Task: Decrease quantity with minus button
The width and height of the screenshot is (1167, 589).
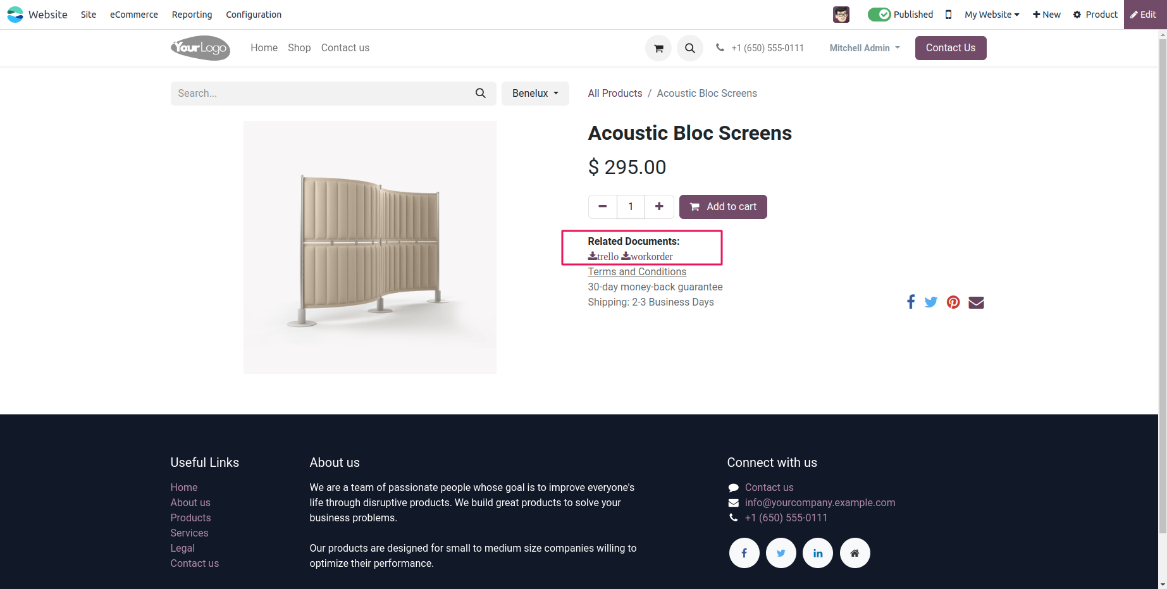Action: (603, 206)
